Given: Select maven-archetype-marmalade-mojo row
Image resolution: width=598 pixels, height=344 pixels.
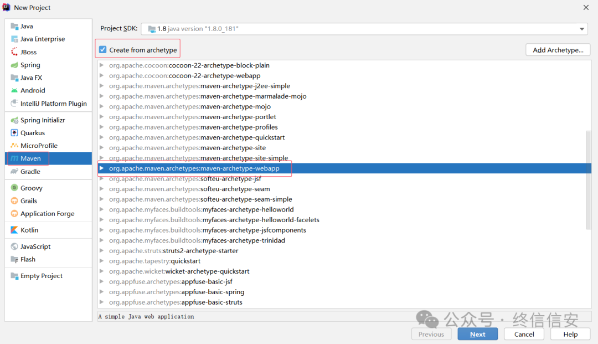Looking at the screenshot, I should [x=344, y=96].
